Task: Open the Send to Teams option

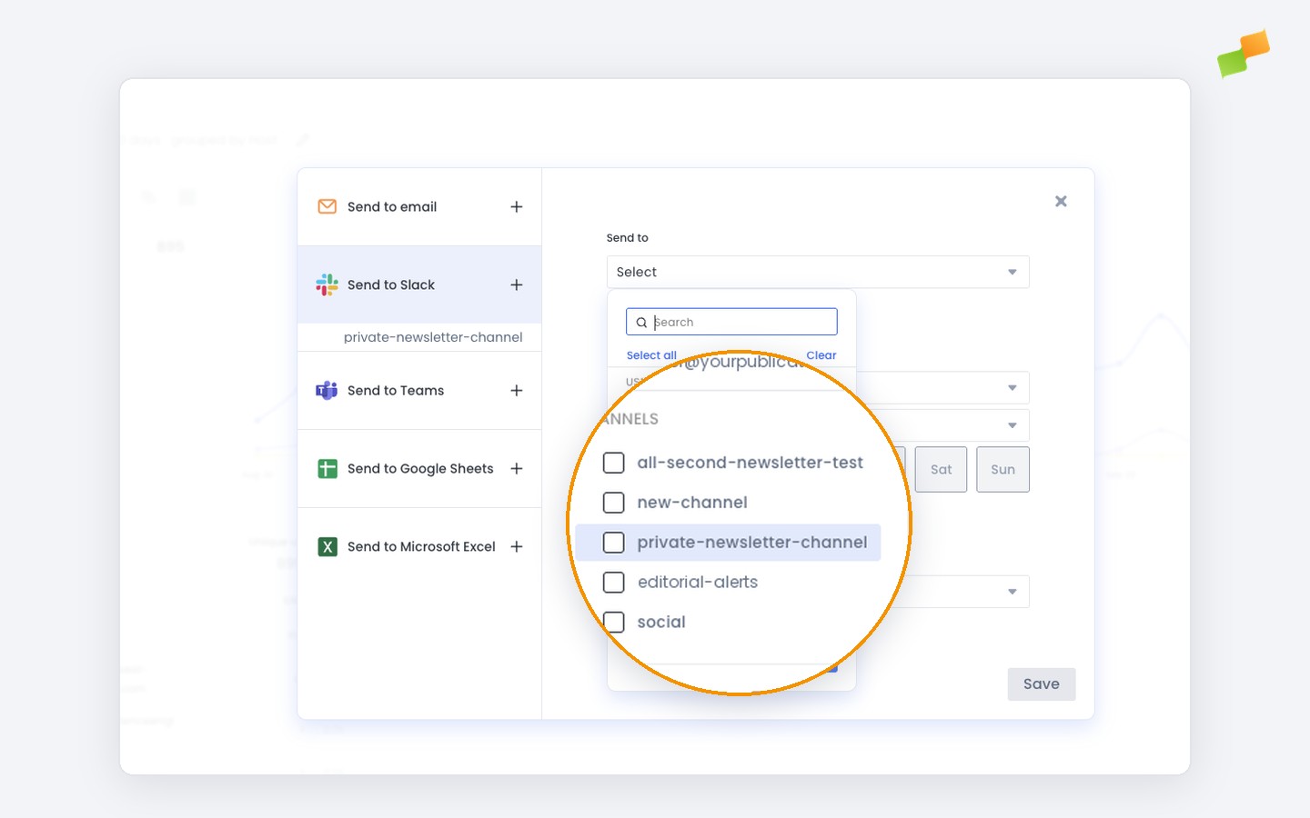Action: click(419, 390)
